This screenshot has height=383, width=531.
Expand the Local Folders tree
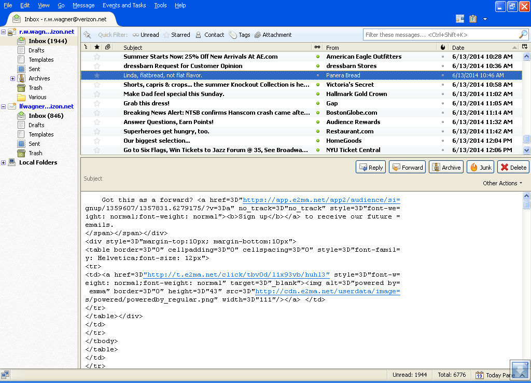(4, 162)
